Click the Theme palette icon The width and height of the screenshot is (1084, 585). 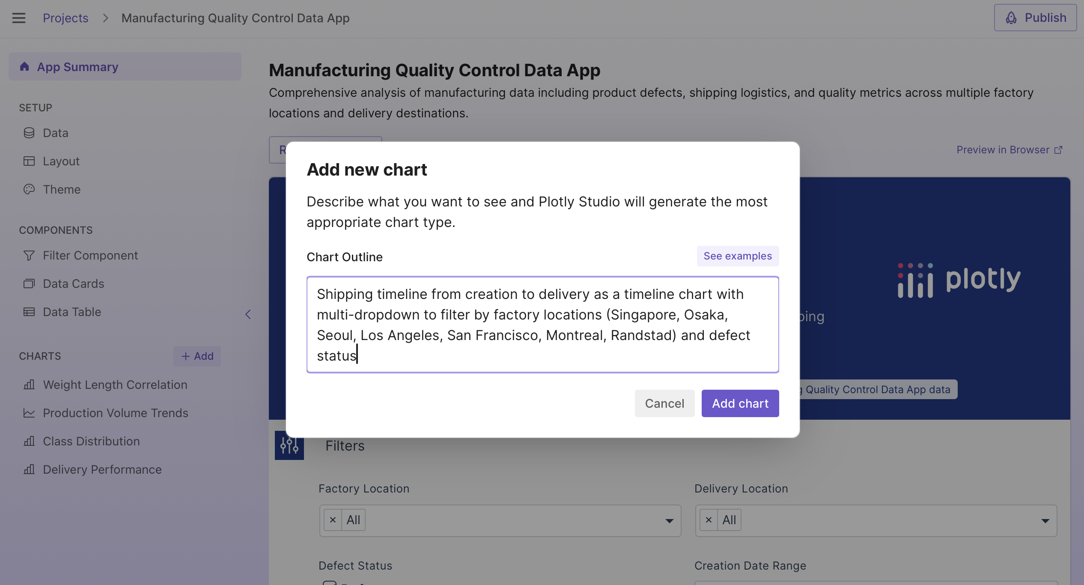click(29, 189)
